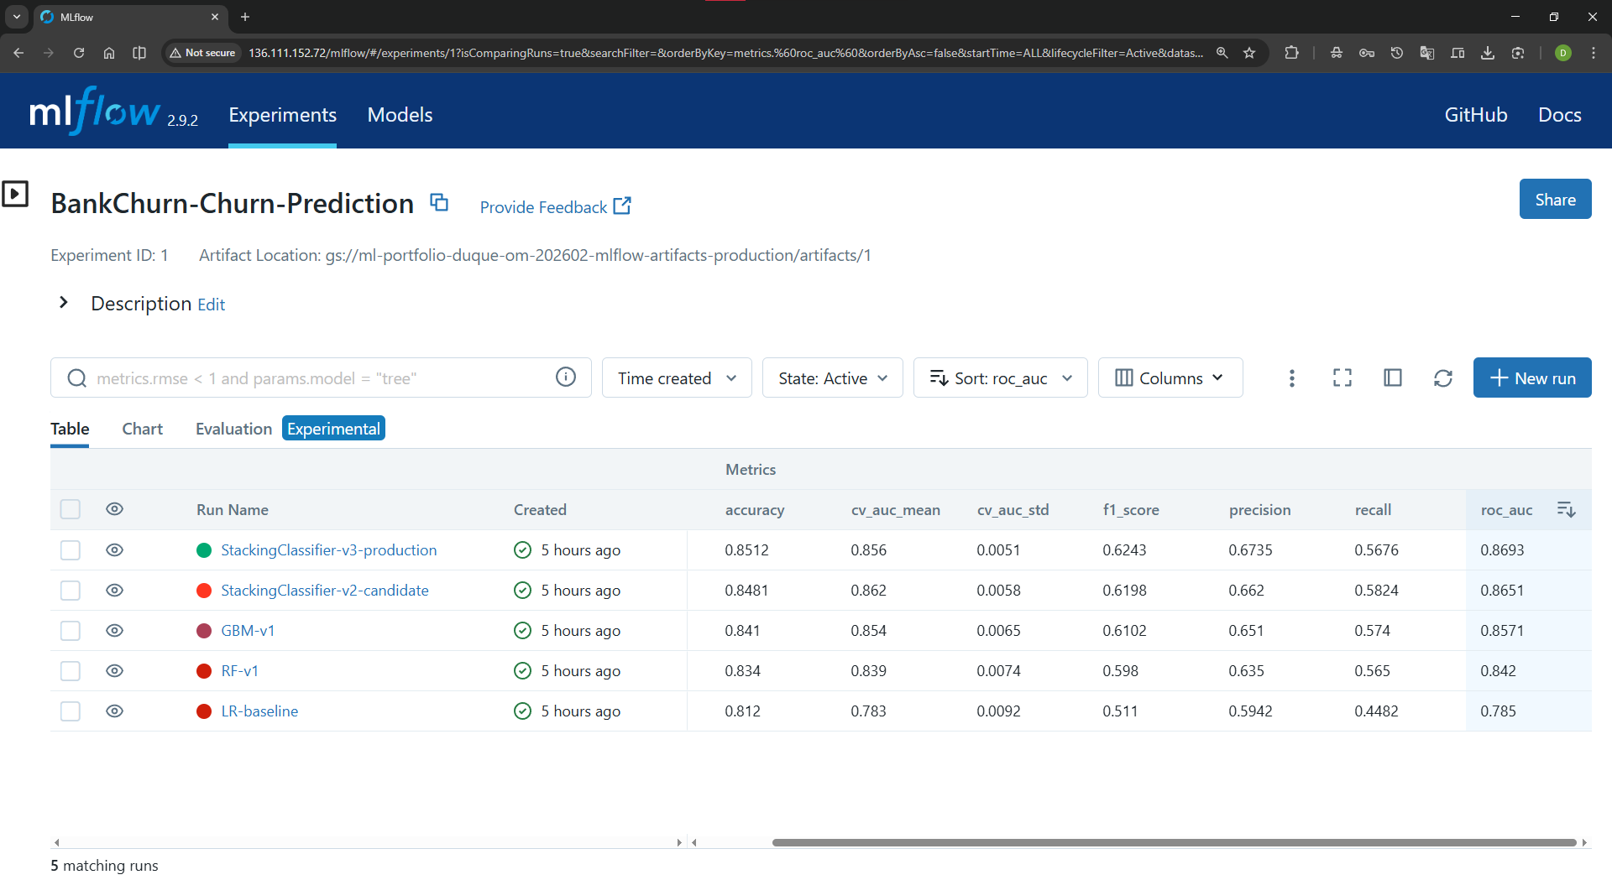The image size is (1612, 880).
Task: Open the Time created dropdown
Action: [676, 378]
